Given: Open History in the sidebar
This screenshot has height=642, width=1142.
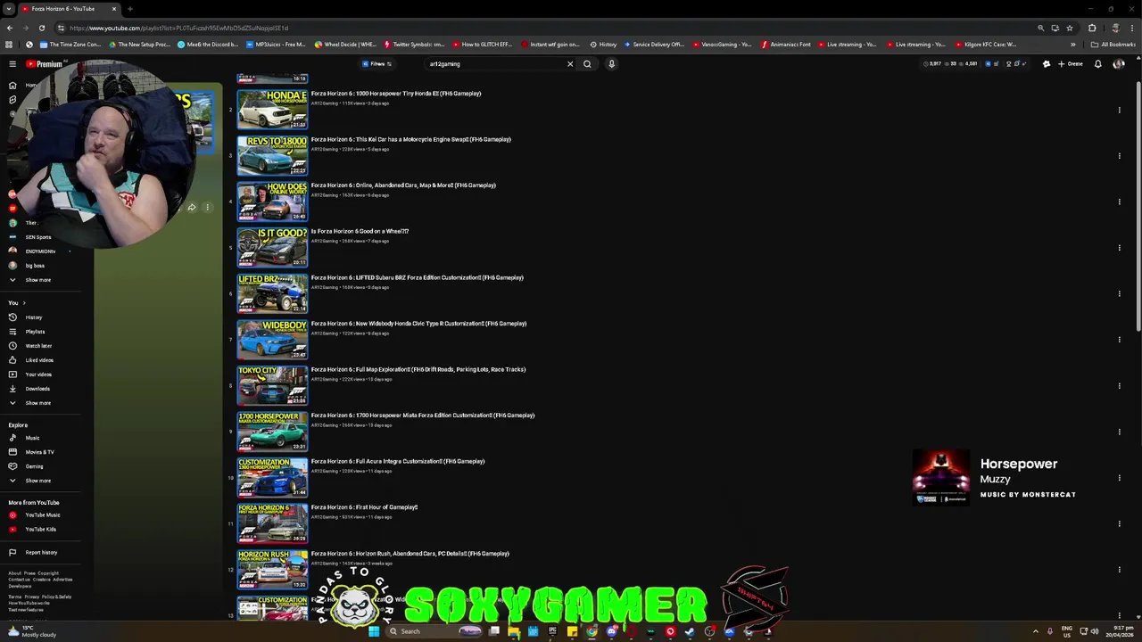Looking at the screenshot, I should (x=33, y=317).
